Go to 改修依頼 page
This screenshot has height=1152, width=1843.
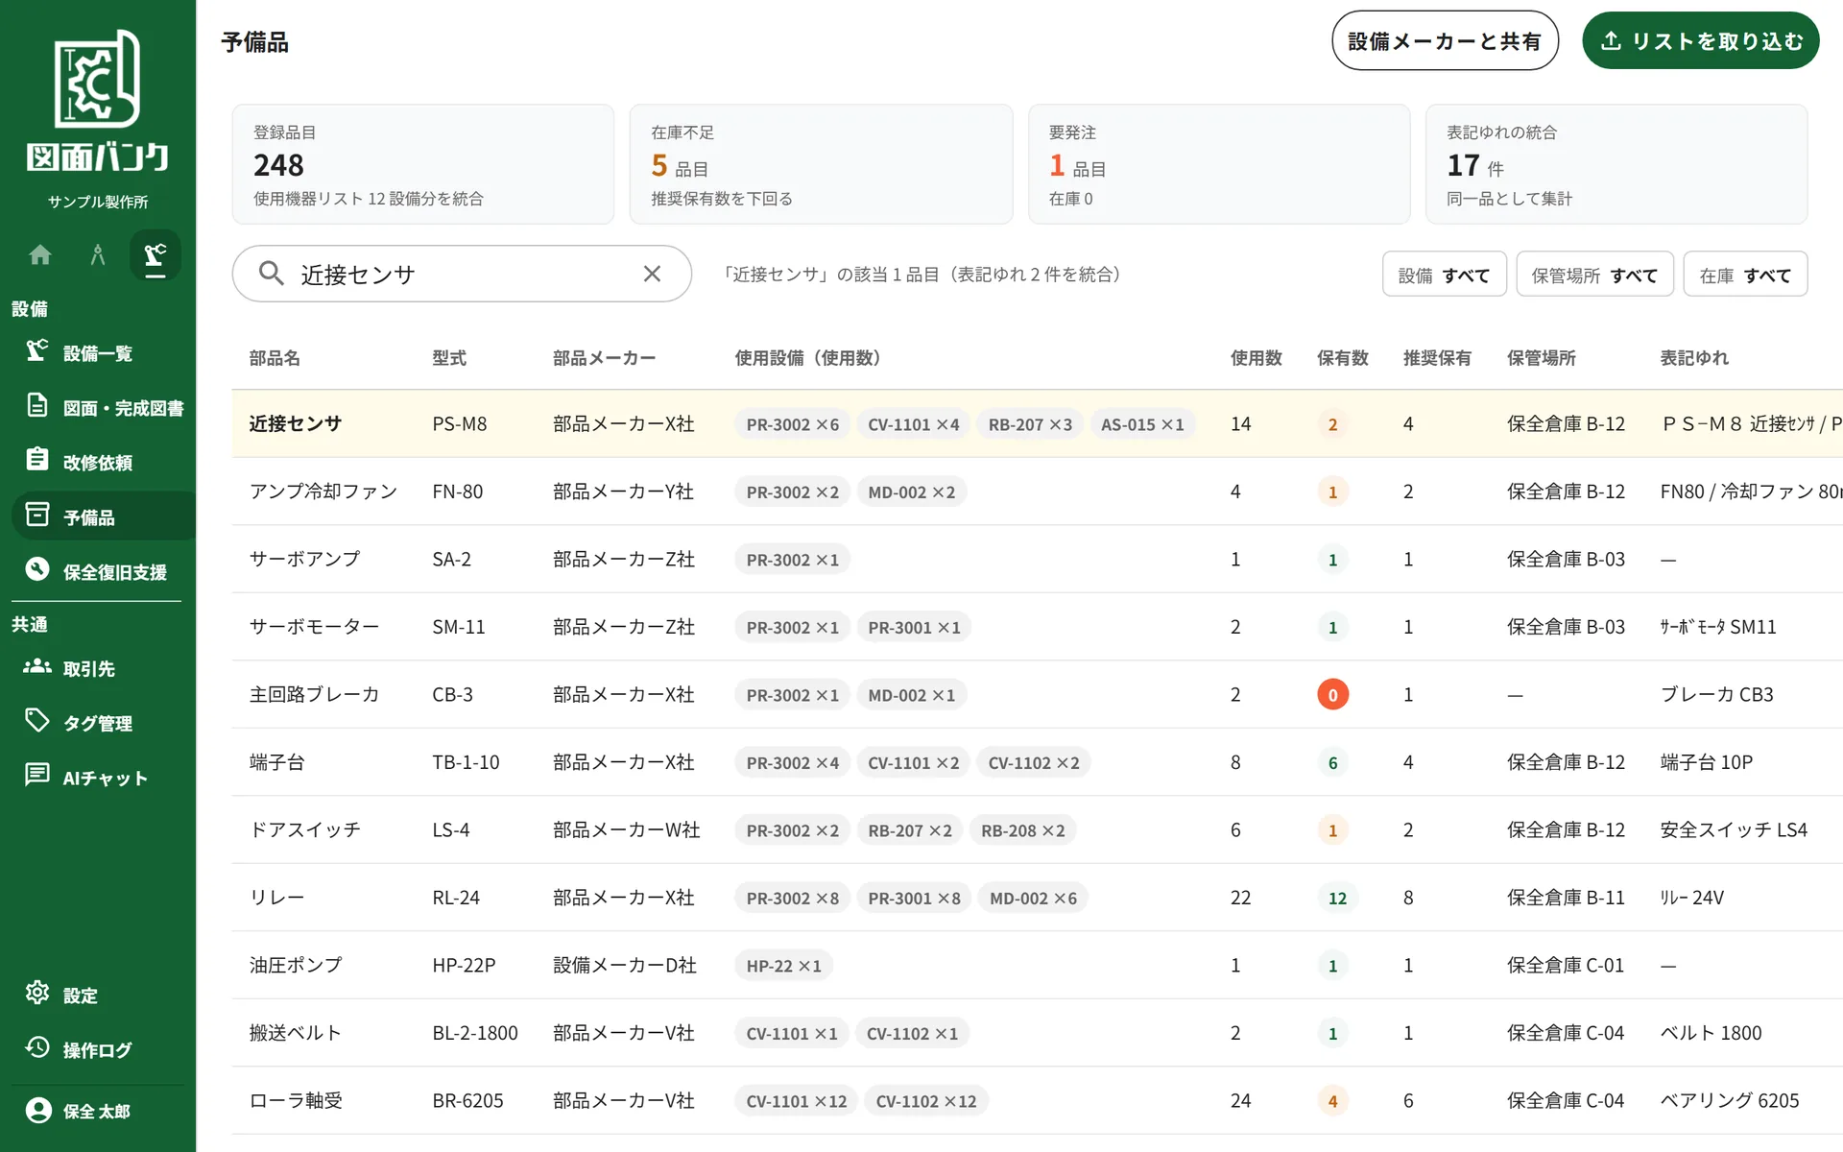click(98, 463)
